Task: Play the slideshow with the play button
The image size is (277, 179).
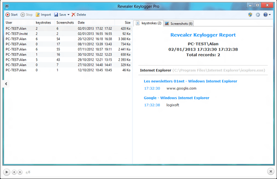Action: (7, 172)
